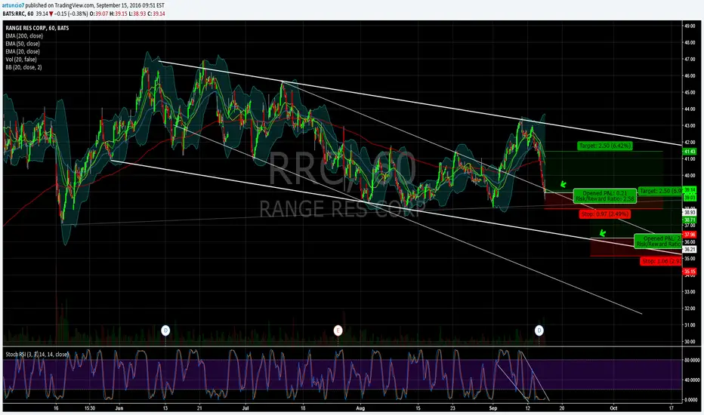Click the 49.00 price axis label

(x=690, y=26)
